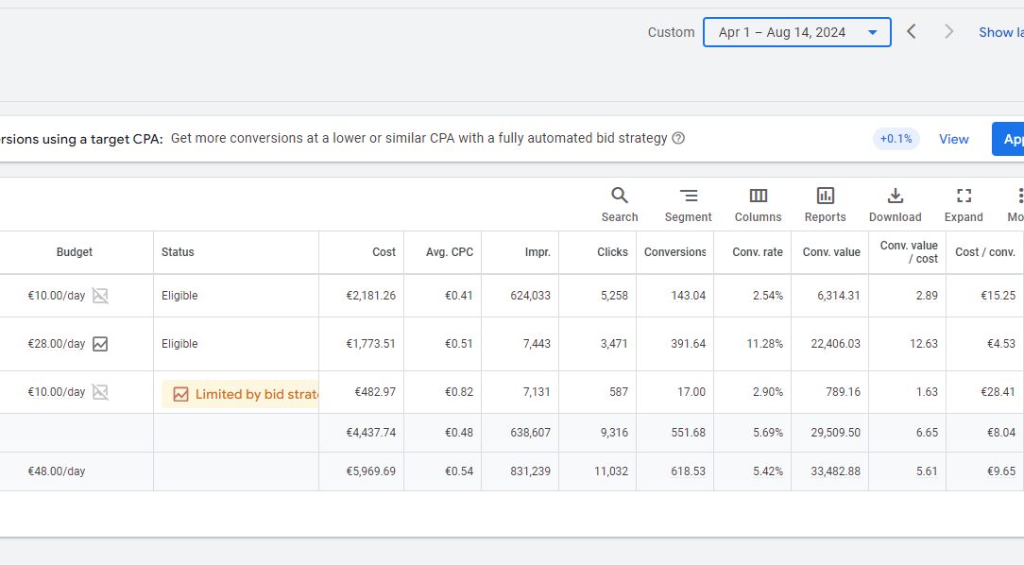This screenshot has height=565, width=1024.
Task: Click the budget chart icon in €28.00/day row
Action: (x=100, y=344)
